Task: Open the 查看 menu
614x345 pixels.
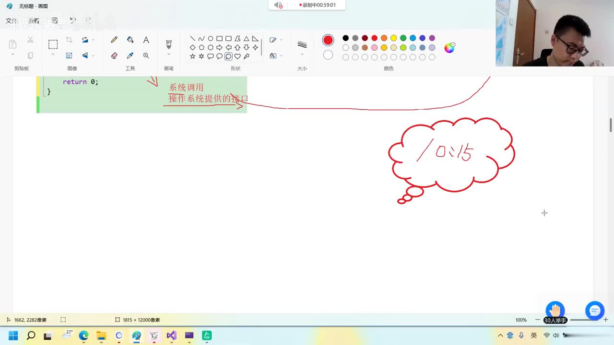Action: (33, 21)
